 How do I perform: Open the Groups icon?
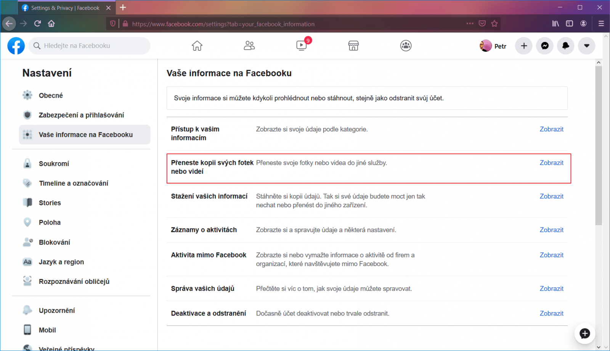[x=406, y=46]
